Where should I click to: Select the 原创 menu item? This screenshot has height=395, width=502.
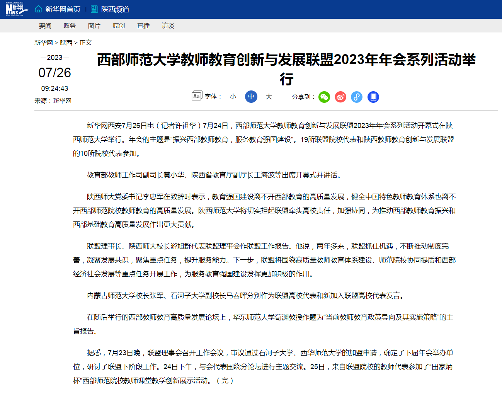pyautogui.click(x=119, y=26)
